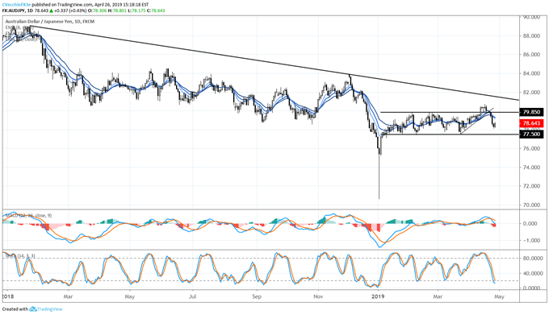Click the TradingView cloud logo icon
The image size is (549, 315).
point(33,309)
